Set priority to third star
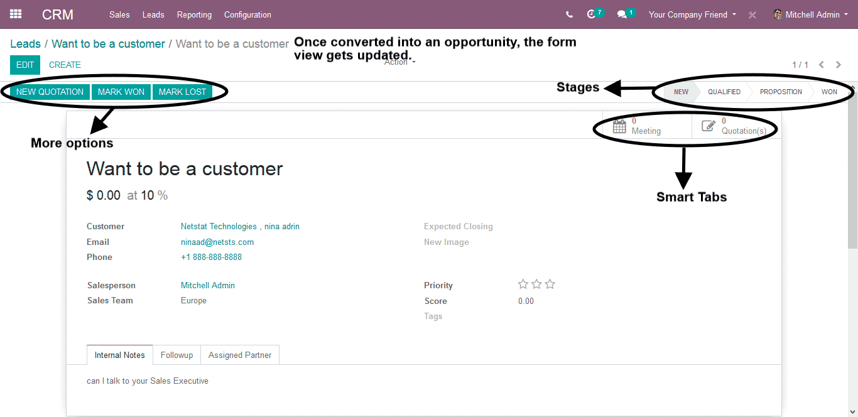Screen dimensions: 858x417 point(550,284)
